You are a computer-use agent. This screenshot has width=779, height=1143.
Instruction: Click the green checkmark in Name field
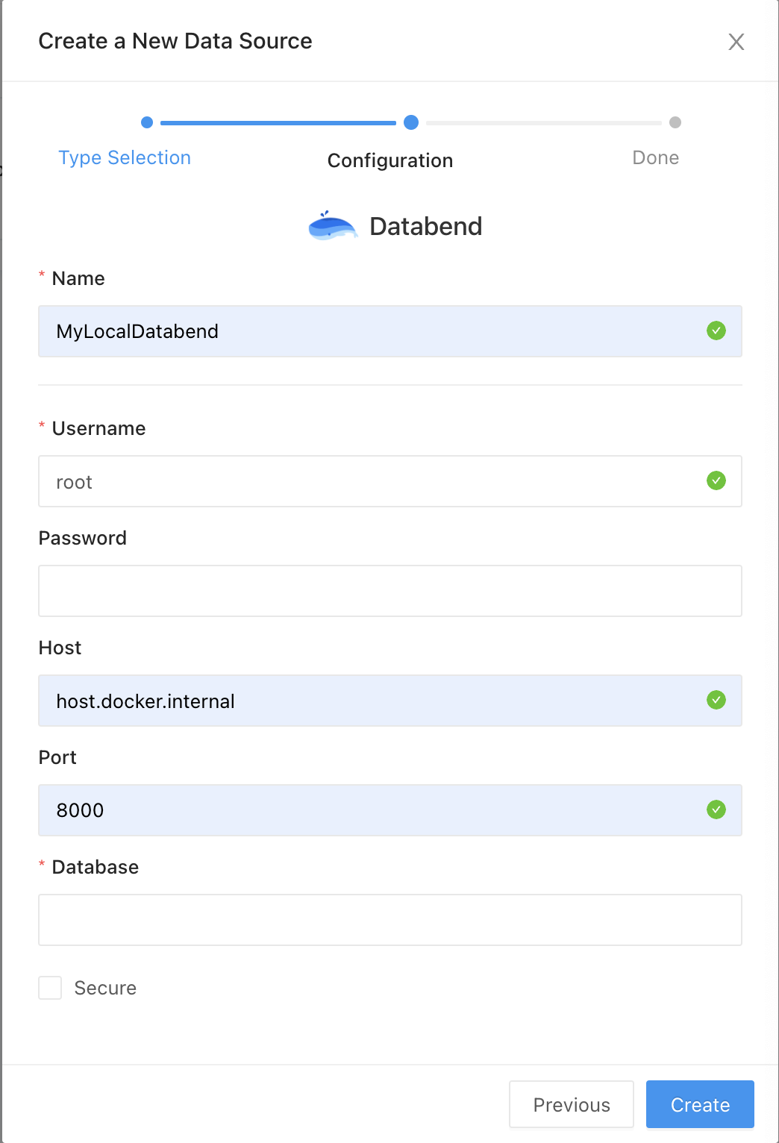(x=716, y=331)
